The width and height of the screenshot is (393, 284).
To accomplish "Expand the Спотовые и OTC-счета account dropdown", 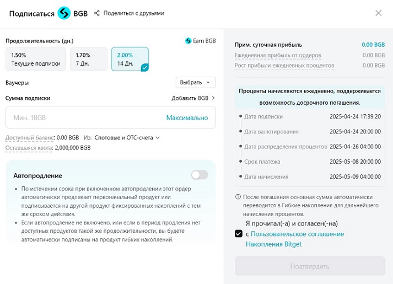I will [127, 137].
